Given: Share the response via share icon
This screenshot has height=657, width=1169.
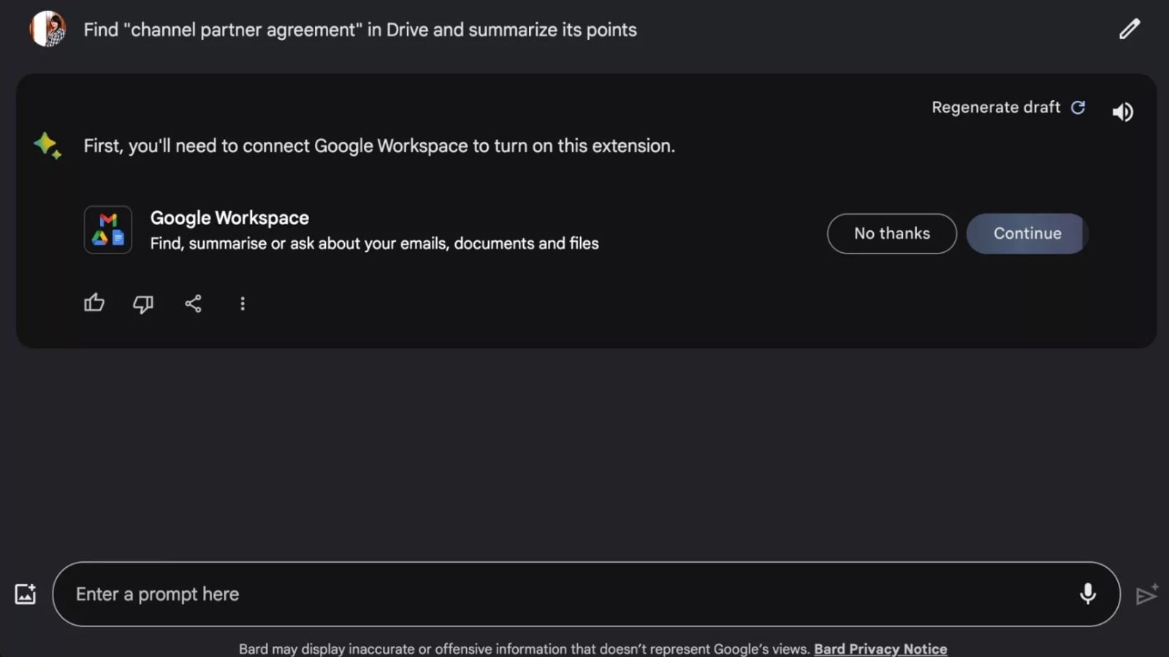Looking at the screenshot, I should [193, 303].
